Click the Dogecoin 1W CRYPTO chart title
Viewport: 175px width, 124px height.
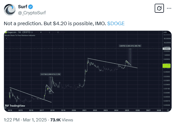point(16,33)
